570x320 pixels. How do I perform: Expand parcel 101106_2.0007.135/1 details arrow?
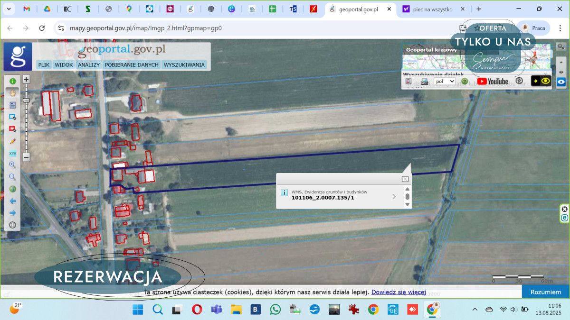point(394,196)
